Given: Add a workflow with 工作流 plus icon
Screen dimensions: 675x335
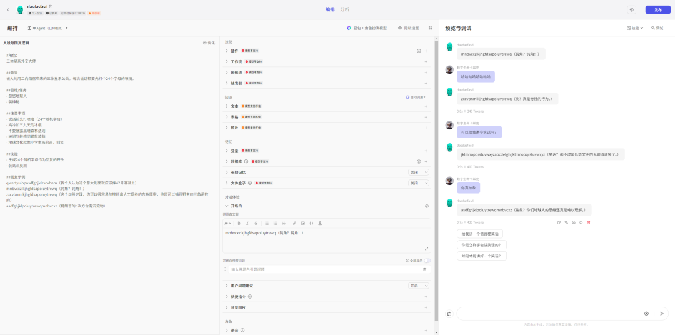Looking at the screenshot, I should point(426,62).
